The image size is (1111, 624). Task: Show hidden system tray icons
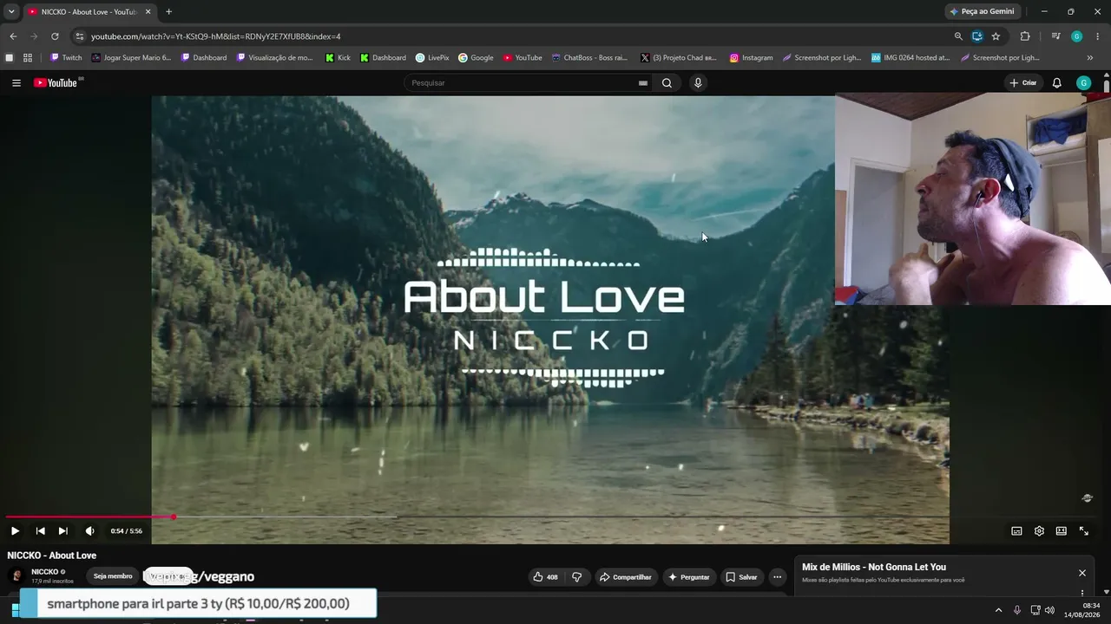998,610
